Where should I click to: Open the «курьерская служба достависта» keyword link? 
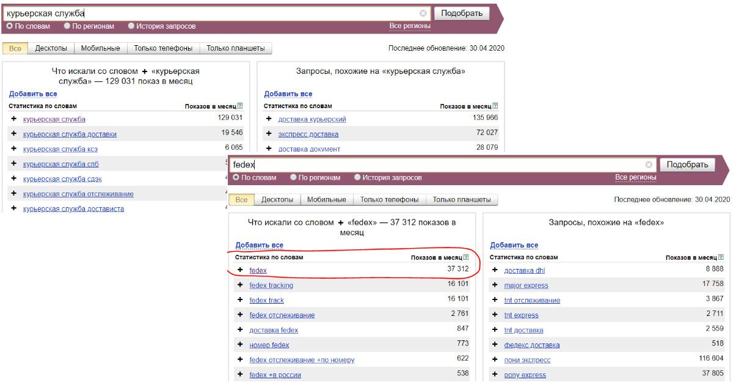[73, 209]
